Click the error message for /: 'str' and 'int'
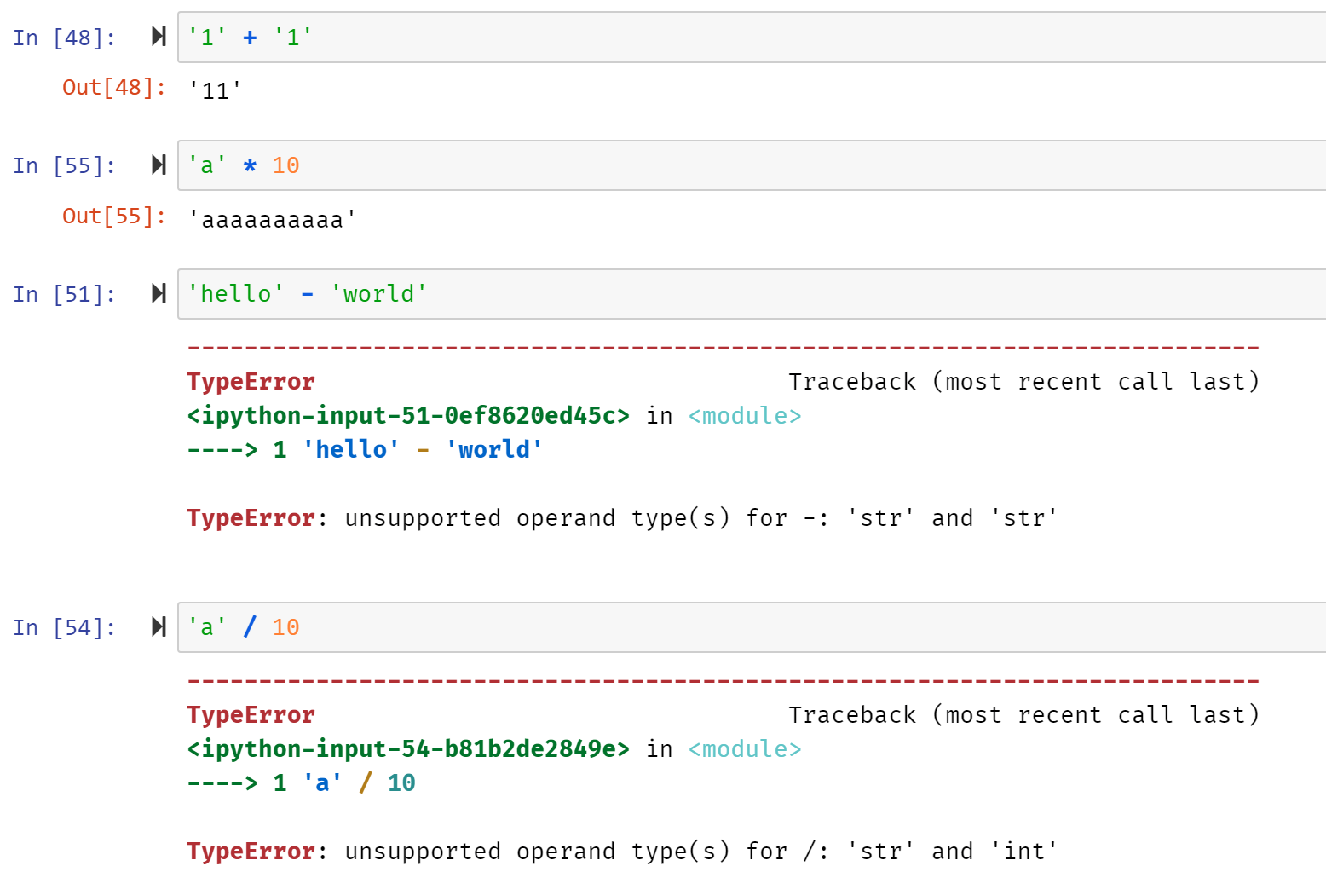The image size is (1326, 895). (x=622, y=851)
